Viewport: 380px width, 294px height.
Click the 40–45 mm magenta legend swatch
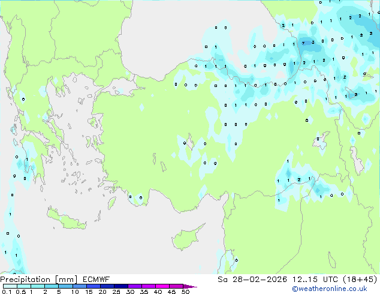point(162,286)
